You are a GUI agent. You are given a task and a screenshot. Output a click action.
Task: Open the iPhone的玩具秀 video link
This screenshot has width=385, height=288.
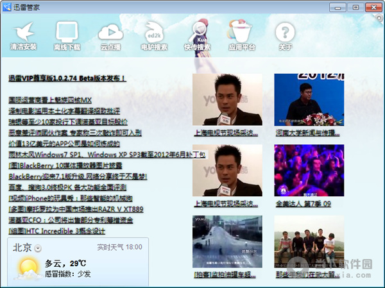(71, 198)
